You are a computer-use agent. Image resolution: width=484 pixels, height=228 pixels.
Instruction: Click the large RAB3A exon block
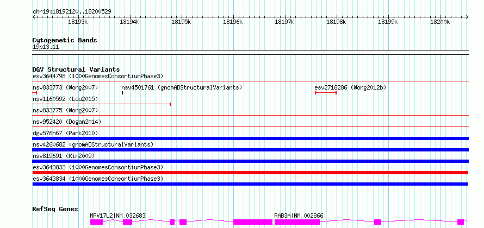(x=297, y=222)
